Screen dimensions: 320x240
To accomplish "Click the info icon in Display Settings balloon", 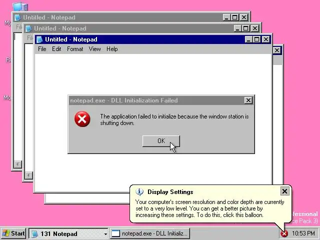I will [x=139, y=192].
